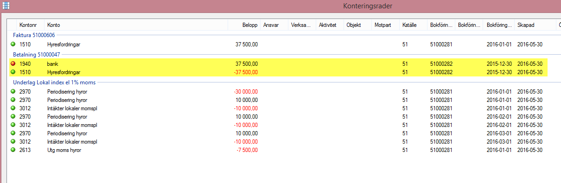Click the green dot on the 3012 row dated 2016-03-01

coord(13,142)
